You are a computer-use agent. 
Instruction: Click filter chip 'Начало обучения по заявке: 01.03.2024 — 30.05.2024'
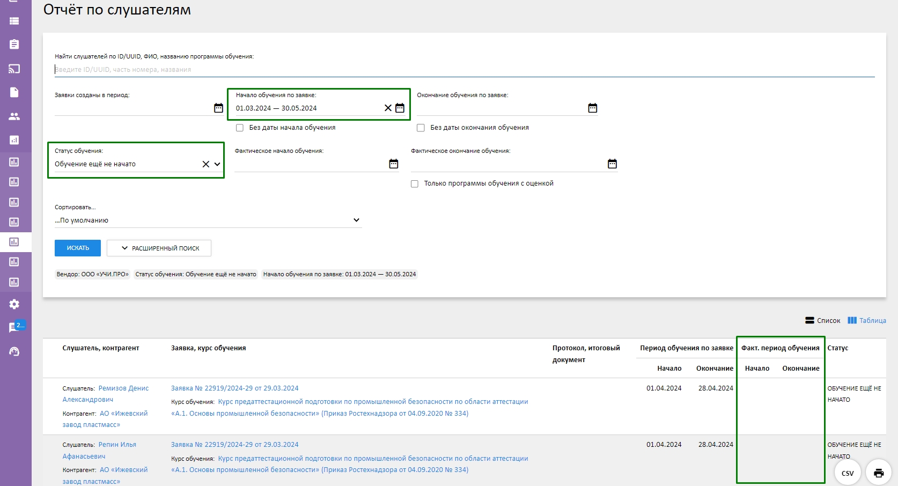tap(340, 274)
